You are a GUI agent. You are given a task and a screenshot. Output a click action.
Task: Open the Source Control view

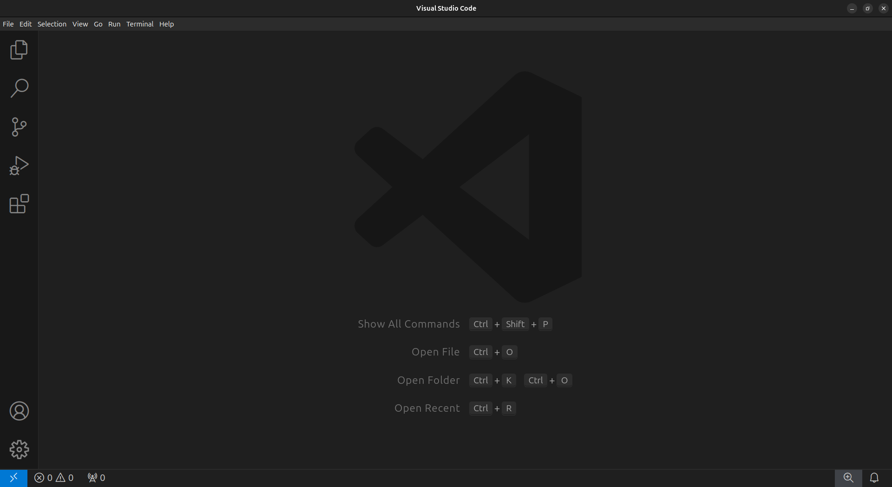[x=19, y=127]
